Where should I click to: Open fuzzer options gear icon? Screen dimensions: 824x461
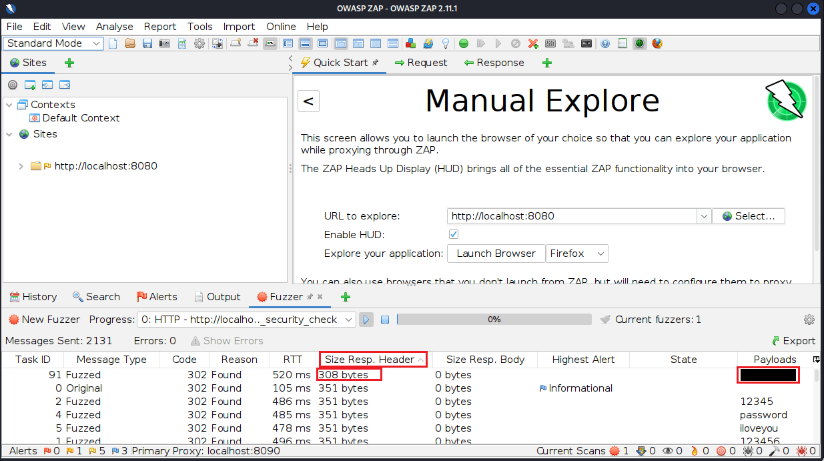point(809,320)
